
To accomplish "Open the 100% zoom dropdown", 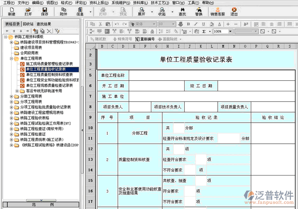I will click(x=231, y=31).
